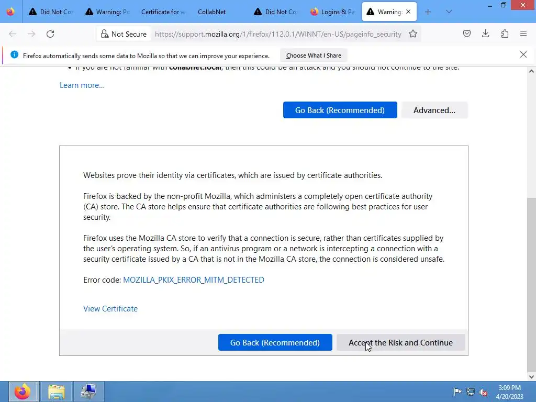Click the muted volume tray icon
Image resolution: width=536 pixels, height=402 pixels.
483,392
